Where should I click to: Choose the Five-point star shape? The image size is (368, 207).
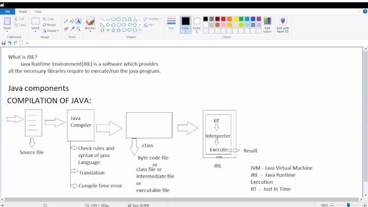tap(113, 30)
